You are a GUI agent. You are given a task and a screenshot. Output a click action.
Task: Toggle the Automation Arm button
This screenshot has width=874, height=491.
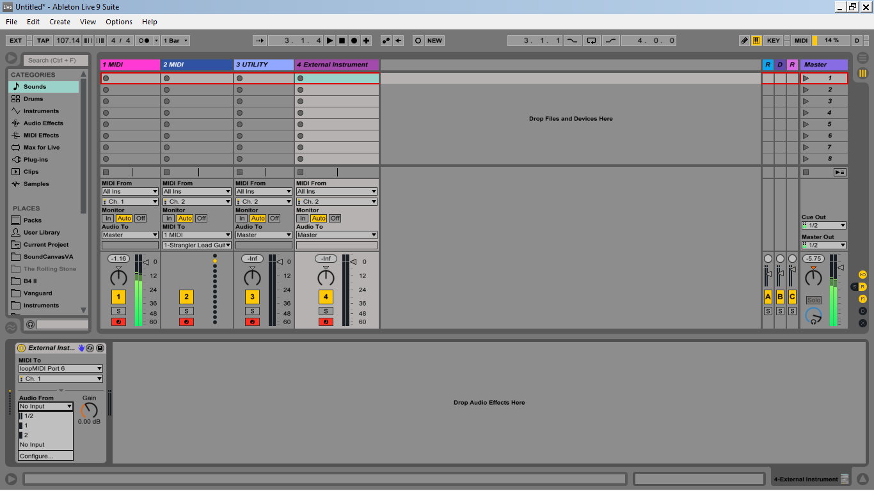pyautogui.click(x=386, y=40)
